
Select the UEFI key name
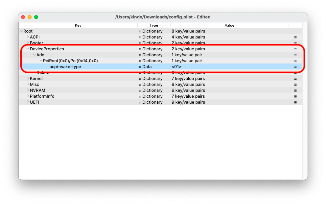[34, 102]
